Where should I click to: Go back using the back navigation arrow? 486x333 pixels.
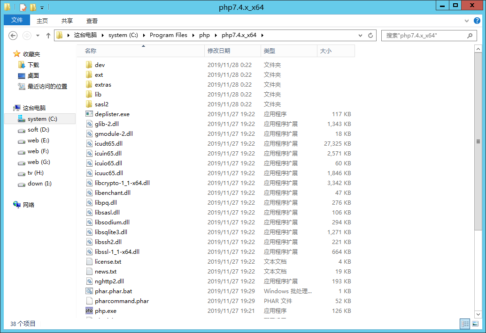coord(13,35)
